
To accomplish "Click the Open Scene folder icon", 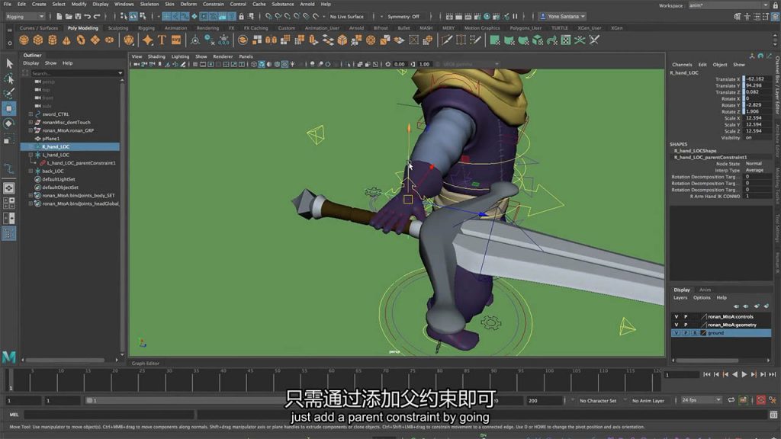I will [68, 17].
